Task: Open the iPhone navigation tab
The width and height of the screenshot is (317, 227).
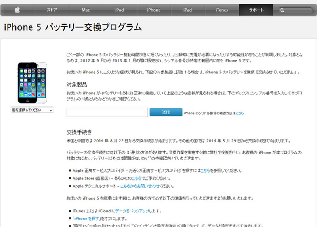Action: (x=154, y=10)
